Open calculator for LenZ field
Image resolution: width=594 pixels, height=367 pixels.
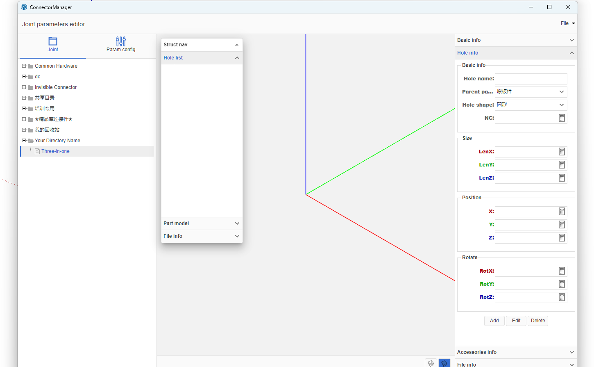562,178
